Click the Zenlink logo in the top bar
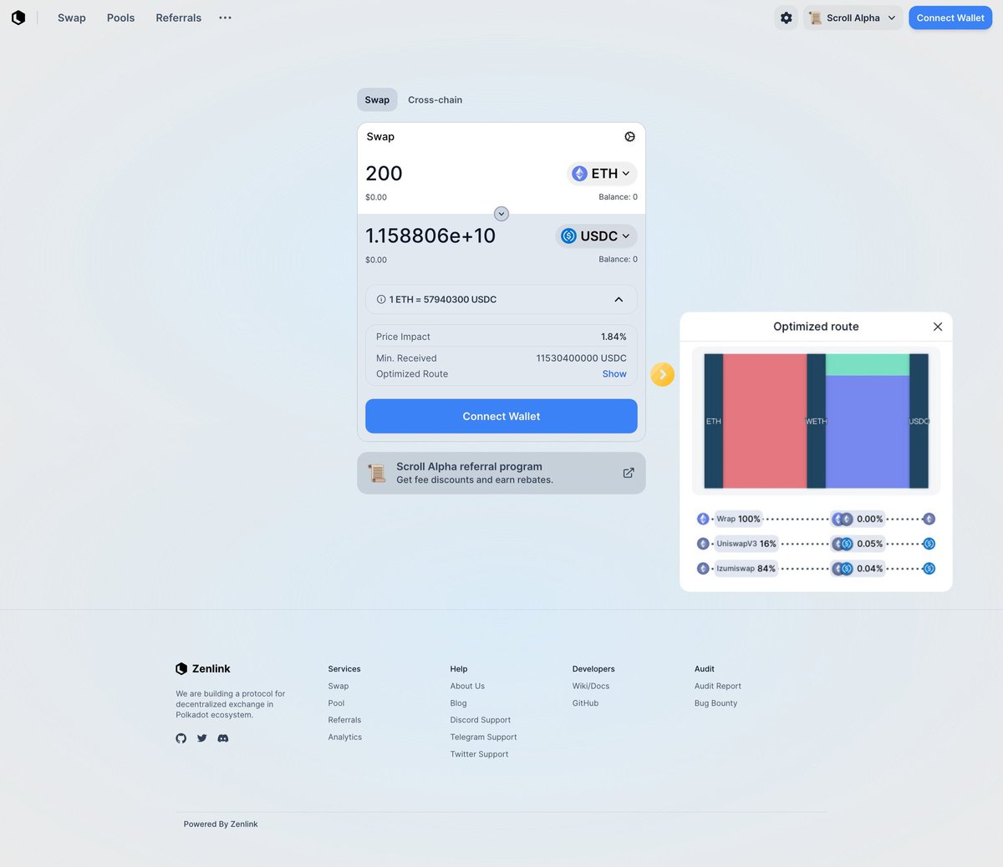 (18, 18)
